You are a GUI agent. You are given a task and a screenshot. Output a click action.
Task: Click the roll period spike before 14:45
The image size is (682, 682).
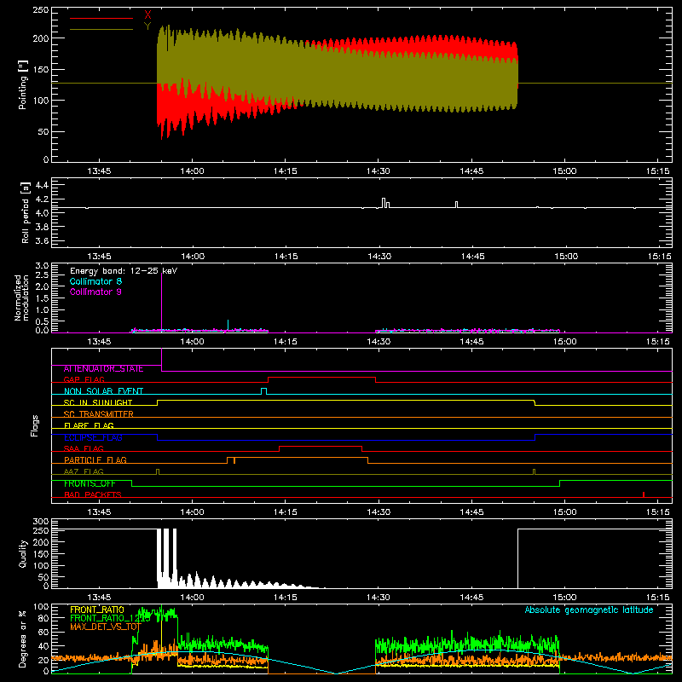pyautogui.click(x=456, y=205)
